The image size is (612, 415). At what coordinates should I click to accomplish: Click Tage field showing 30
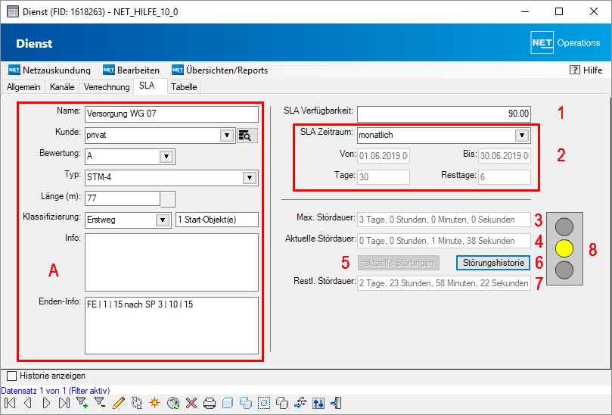pyautogui.click(x=384, y=177)
